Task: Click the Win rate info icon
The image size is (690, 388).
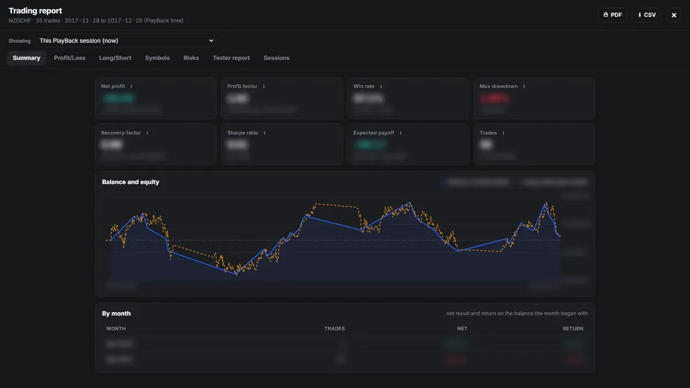Action: 381,86
